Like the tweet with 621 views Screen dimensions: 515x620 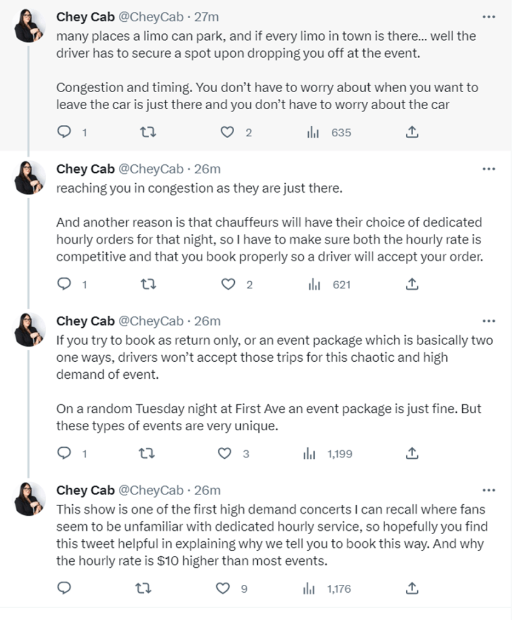(x=227, y=284)
